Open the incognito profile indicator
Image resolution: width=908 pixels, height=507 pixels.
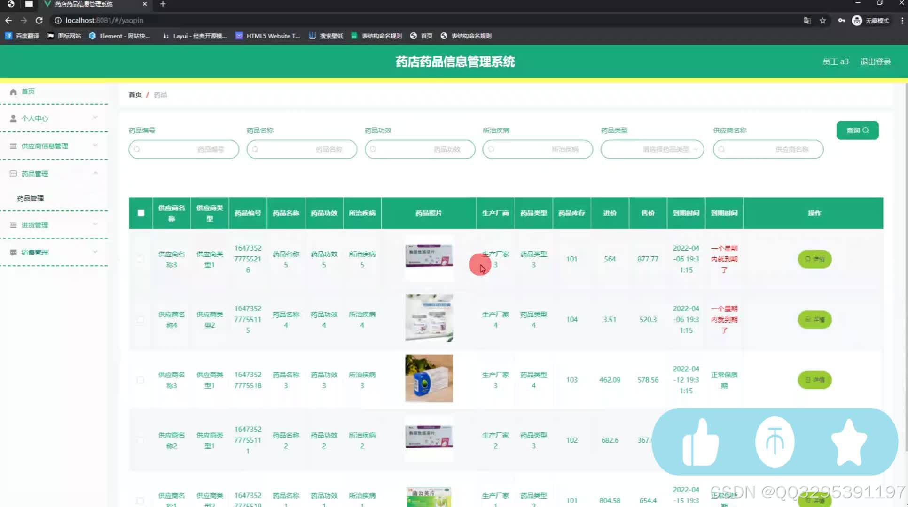click(870, 21)
